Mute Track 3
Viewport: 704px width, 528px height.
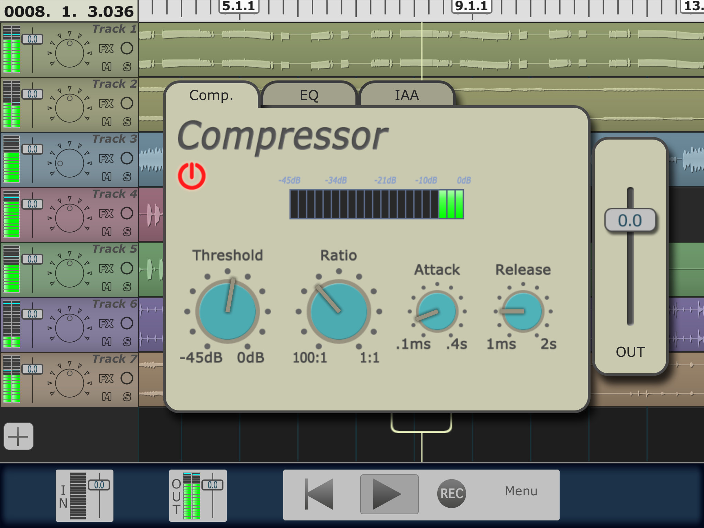[x=107, y=177]
